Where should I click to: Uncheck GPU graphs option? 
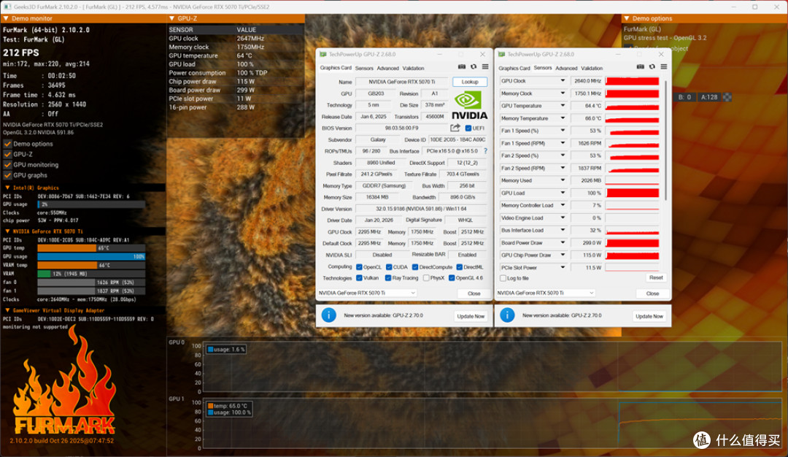point(7,175)
